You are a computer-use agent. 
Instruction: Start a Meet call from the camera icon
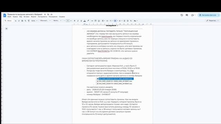pos(192,15)
